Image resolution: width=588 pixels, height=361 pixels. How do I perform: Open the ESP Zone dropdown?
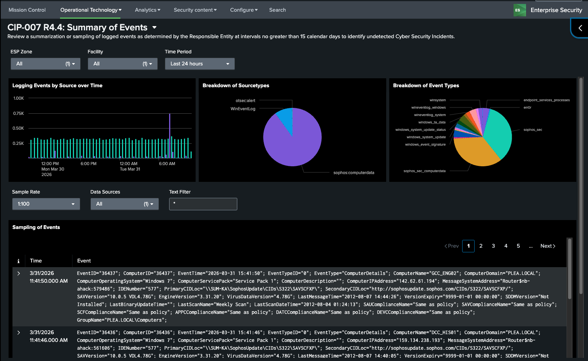tap(45, 64)
